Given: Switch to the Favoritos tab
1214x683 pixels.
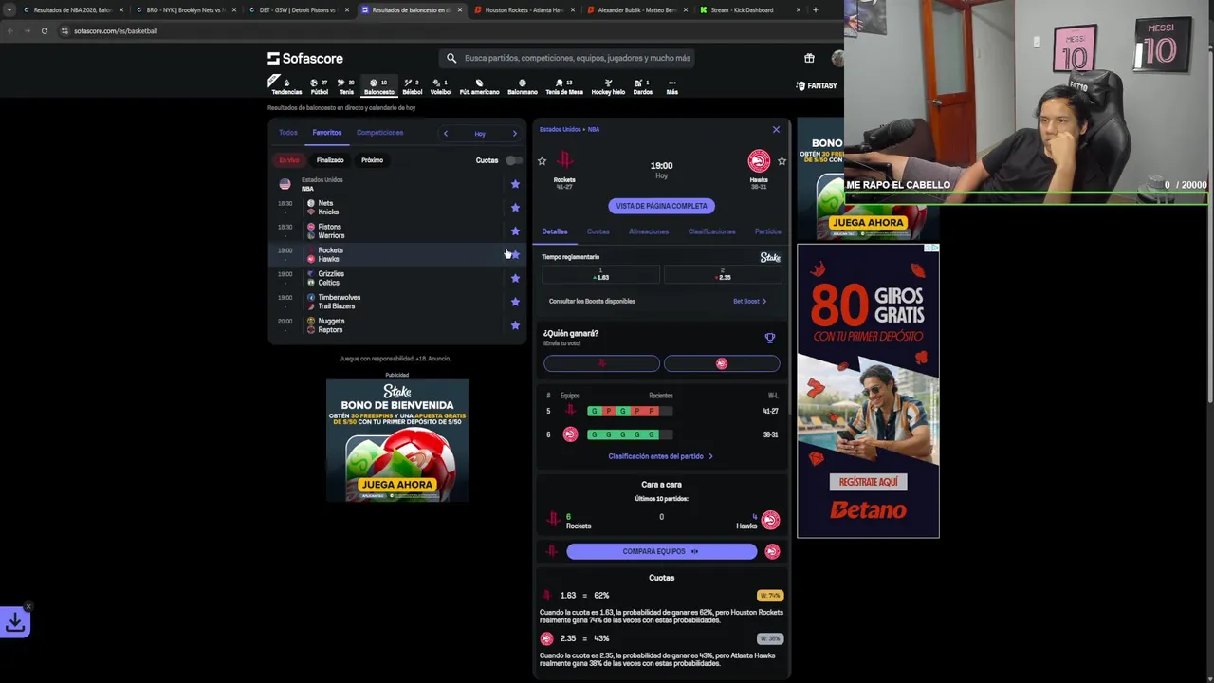Looking at the screenshot, I should coord(327,133).
